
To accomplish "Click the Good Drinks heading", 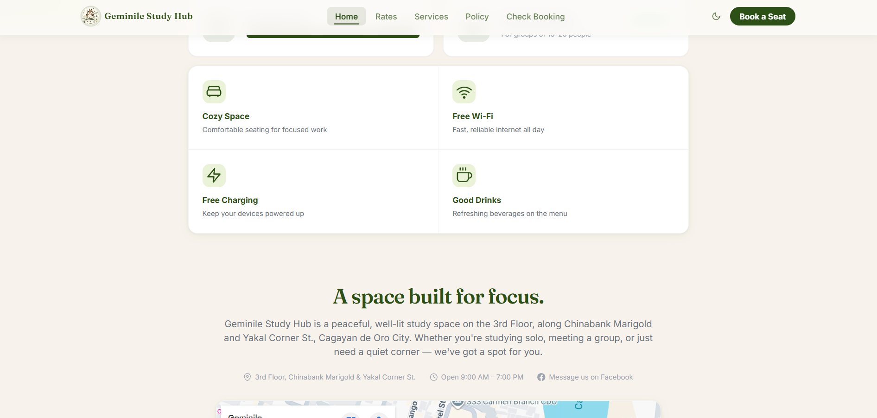I will 477,200.
